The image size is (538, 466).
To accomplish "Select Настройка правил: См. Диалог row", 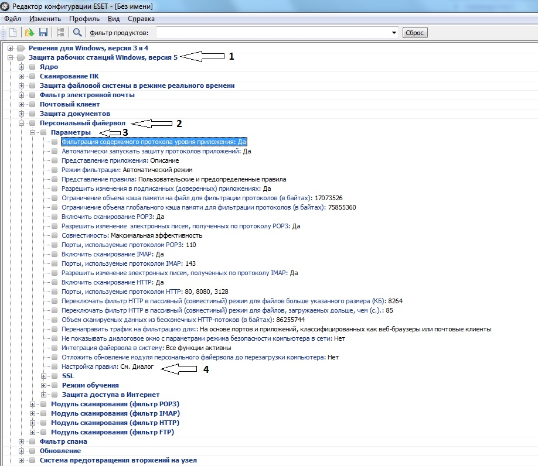I will coord(107,366).
